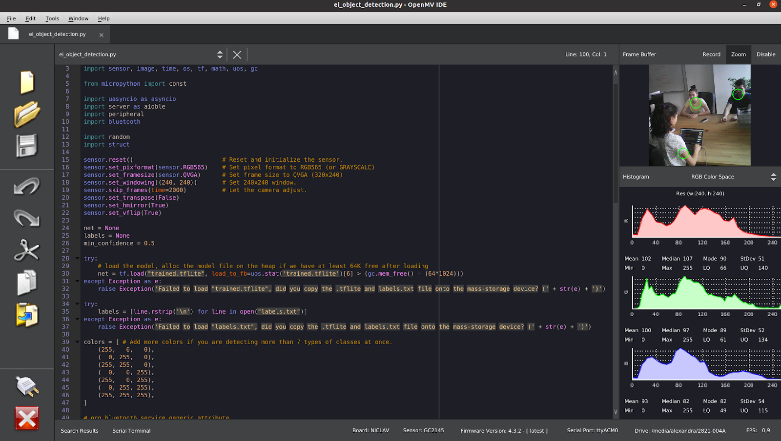Viewport: 781px width, 441px height.
Task: Redo the edit with the Redo arrow
Action: pyautogui.click(x=27, y=218)
